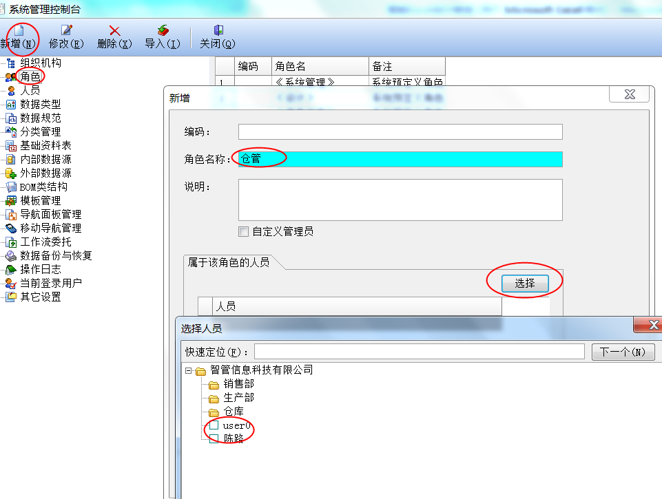Click the 修改(E) edit pencil icon
Viewport: 662px width, 499px height.
[x=66, y=30]
